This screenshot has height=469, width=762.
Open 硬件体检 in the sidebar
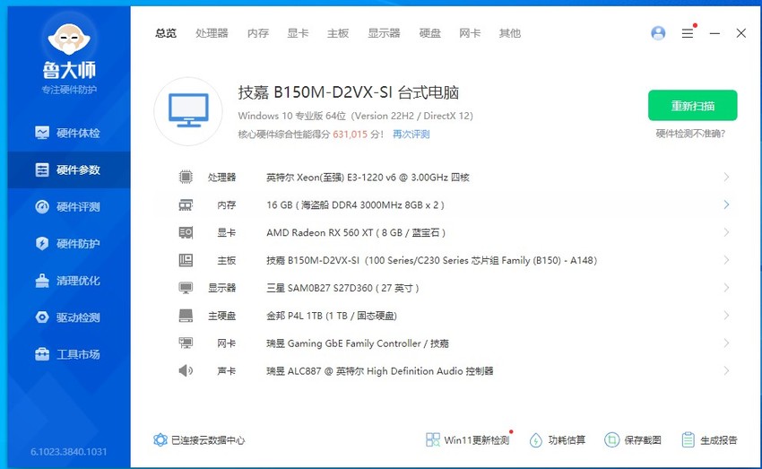[68, 133]
